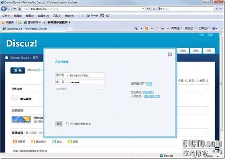Open the 文件(F) menu
The height and width of the screenshot is (159, 225).
[6, 16]
